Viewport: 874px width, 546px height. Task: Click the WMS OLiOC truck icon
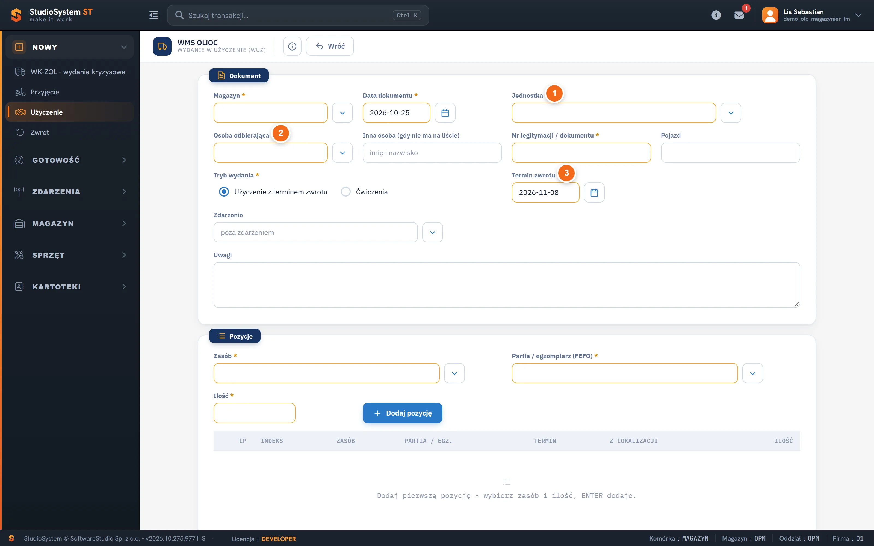(162, 46)
